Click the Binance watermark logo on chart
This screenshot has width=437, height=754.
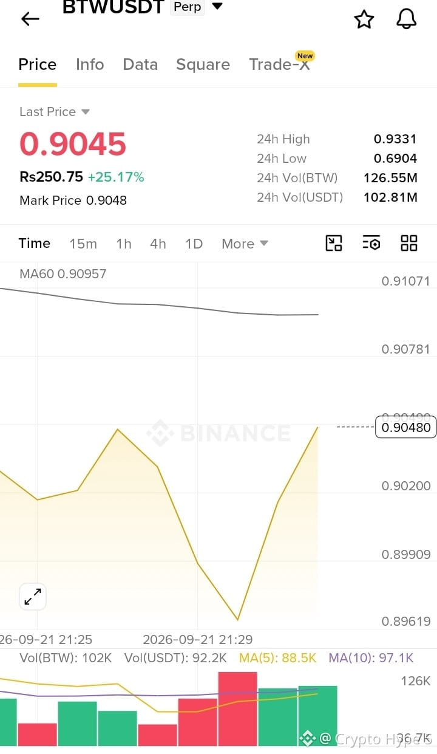pyautogui.click(x=218, y=433)
